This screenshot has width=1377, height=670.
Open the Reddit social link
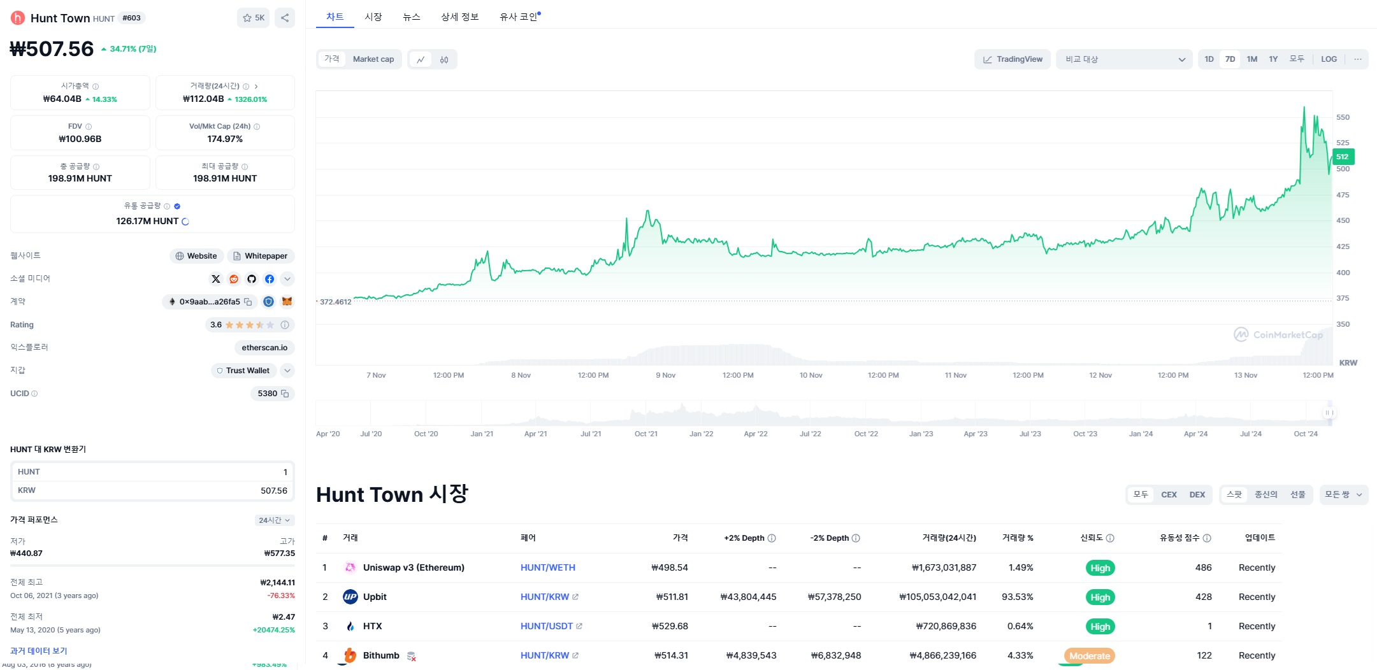pos(234,279)
